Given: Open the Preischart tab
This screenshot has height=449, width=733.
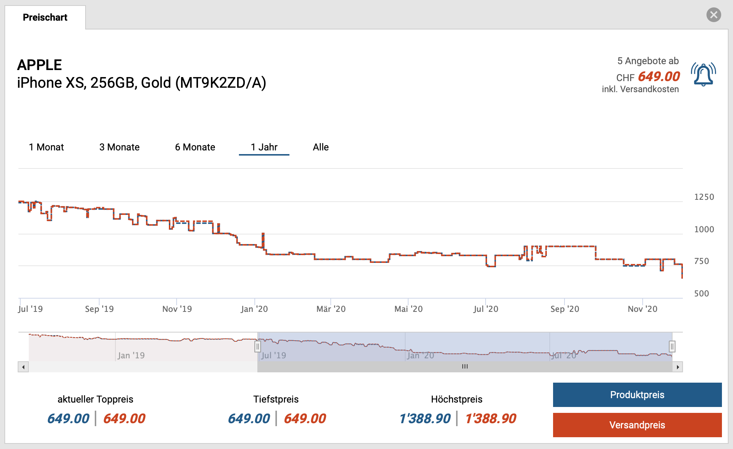Looking at the screenshot, I should [45, 17].
